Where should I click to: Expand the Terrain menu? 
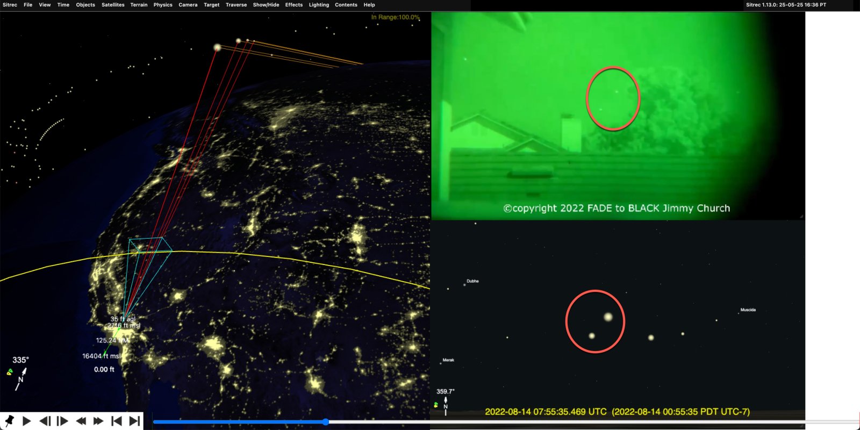coord(139,5)
